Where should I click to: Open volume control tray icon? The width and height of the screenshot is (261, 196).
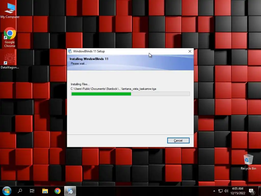pyautogui.click(x=226, y=191)
